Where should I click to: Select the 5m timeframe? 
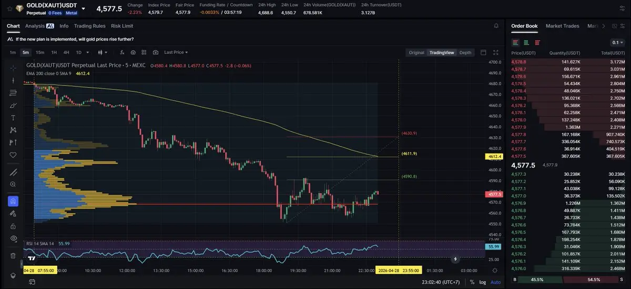26,53
